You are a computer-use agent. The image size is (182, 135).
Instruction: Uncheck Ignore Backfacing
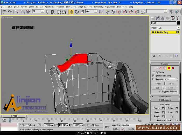[153, 76]
